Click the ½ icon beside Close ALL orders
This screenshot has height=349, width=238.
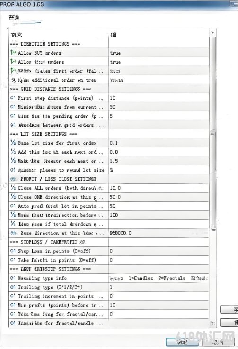(x=13, y=188)
